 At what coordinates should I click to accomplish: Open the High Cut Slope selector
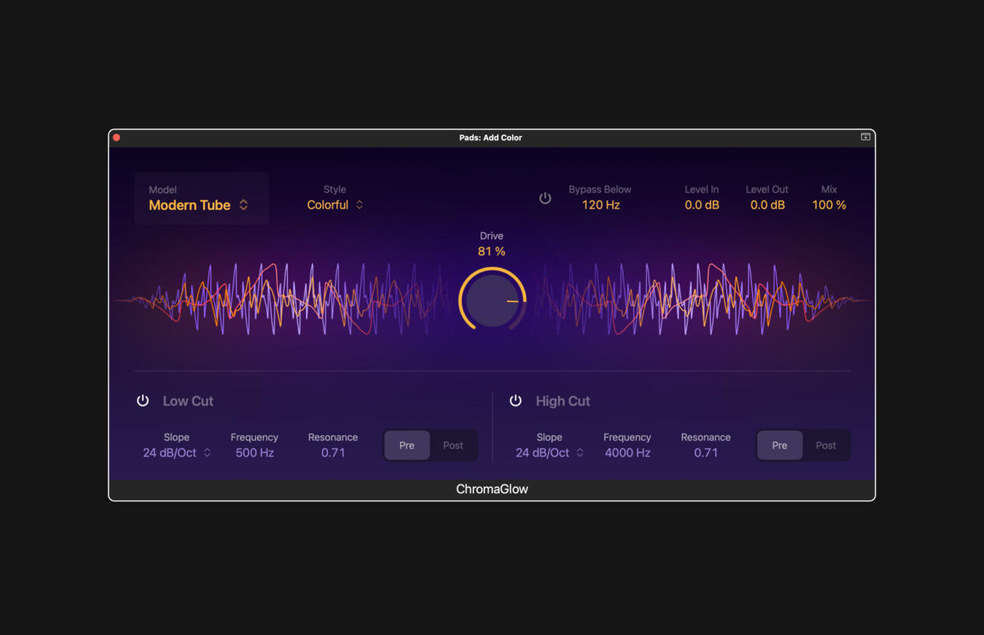point(580,452)
